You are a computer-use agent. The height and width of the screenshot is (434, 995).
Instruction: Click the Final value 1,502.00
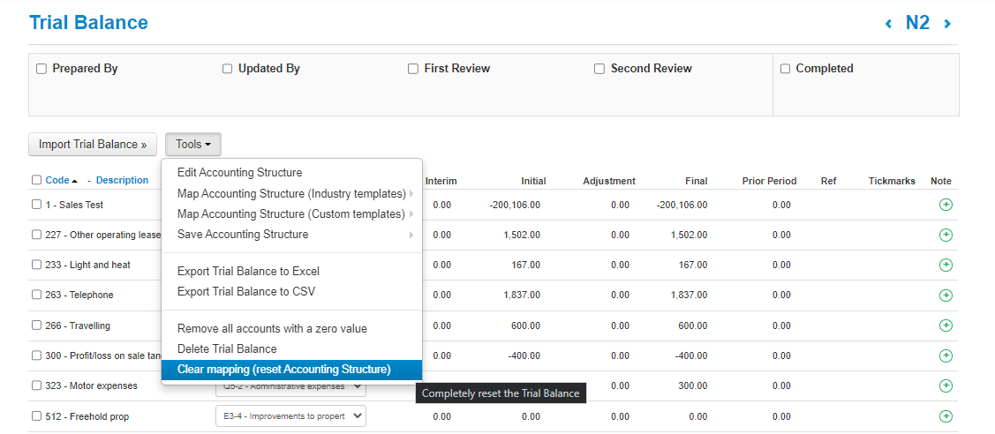tap(689, 235)
